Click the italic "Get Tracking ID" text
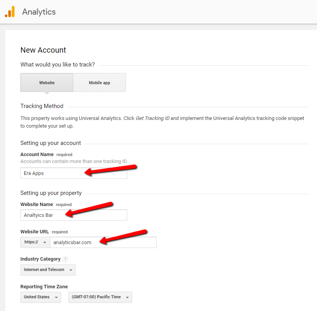317x311 pixels. (153, 118)
